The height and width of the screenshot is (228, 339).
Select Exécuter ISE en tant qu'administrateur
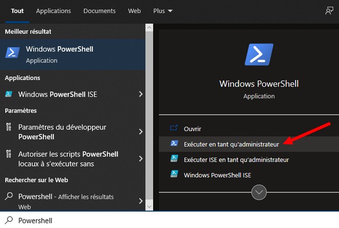(249, 160)
